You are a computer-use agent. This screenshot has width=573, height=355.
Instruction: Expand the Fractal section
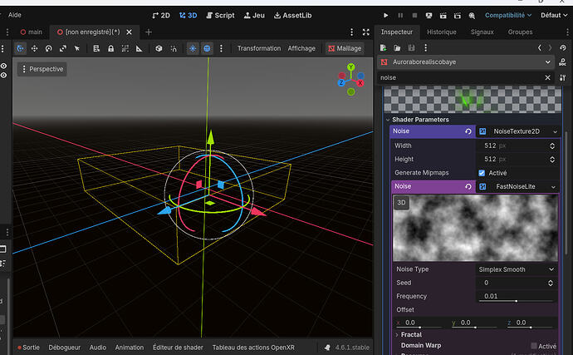coord(409,334)
